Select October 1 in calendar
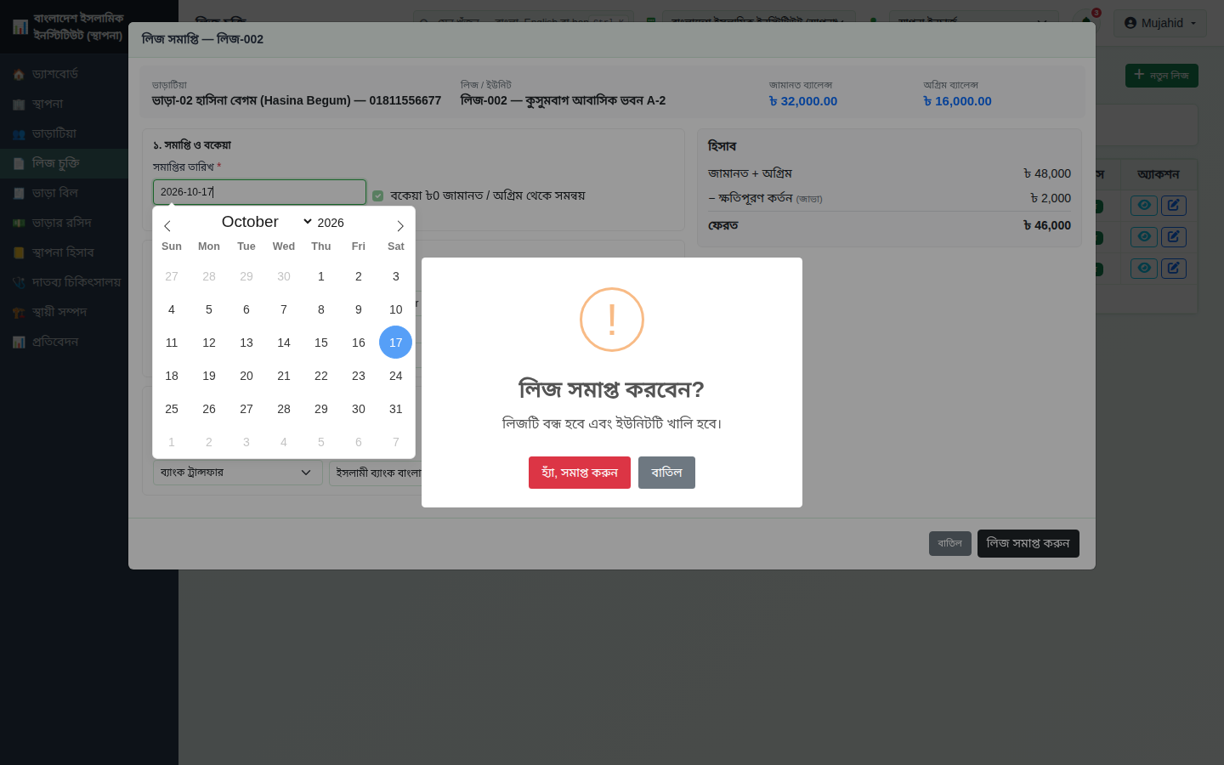 (321, 276)
